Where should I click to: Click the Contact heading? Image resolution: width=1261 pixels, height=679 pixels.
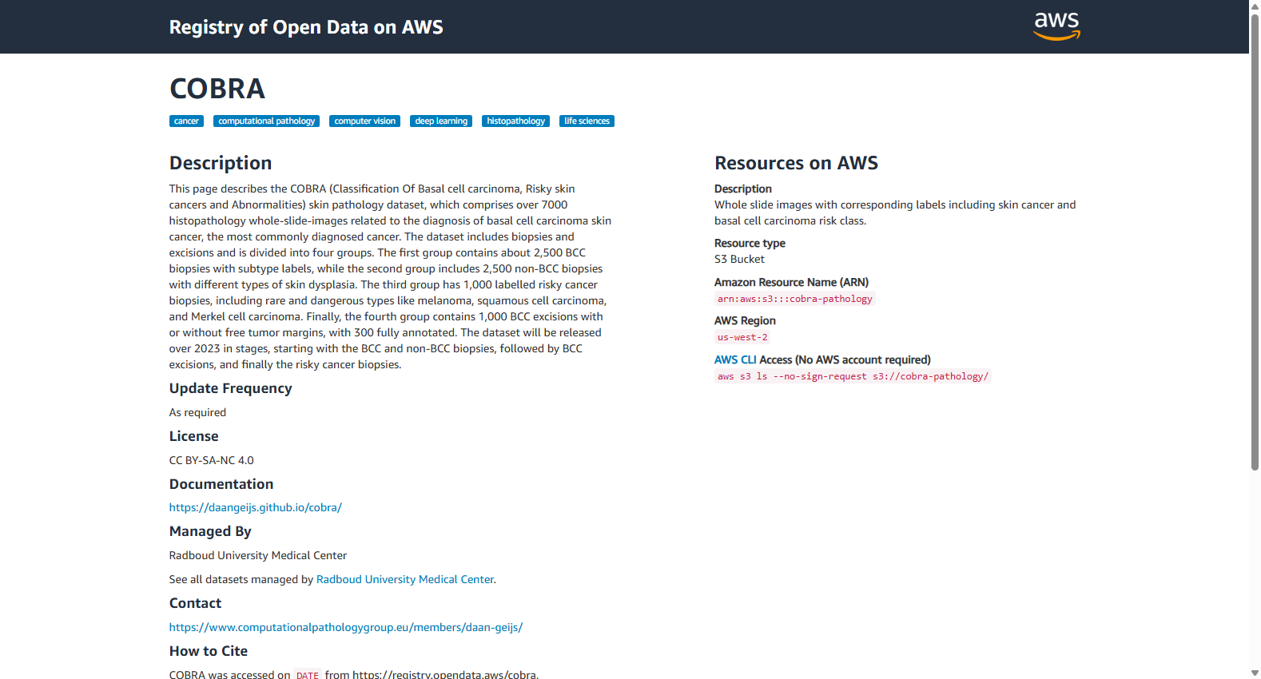click(x=195, y=603)
